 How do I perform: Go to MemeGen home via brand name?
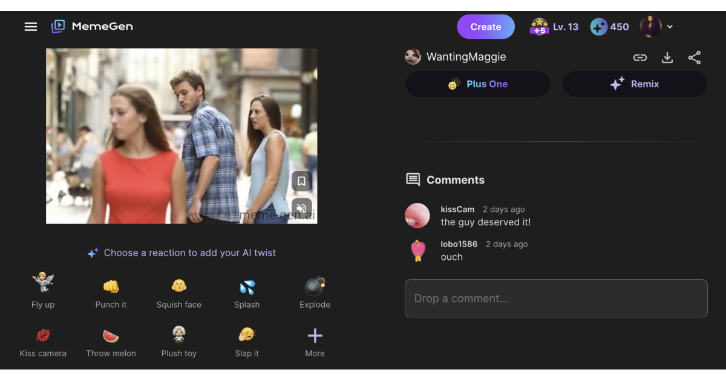point(102,27)
